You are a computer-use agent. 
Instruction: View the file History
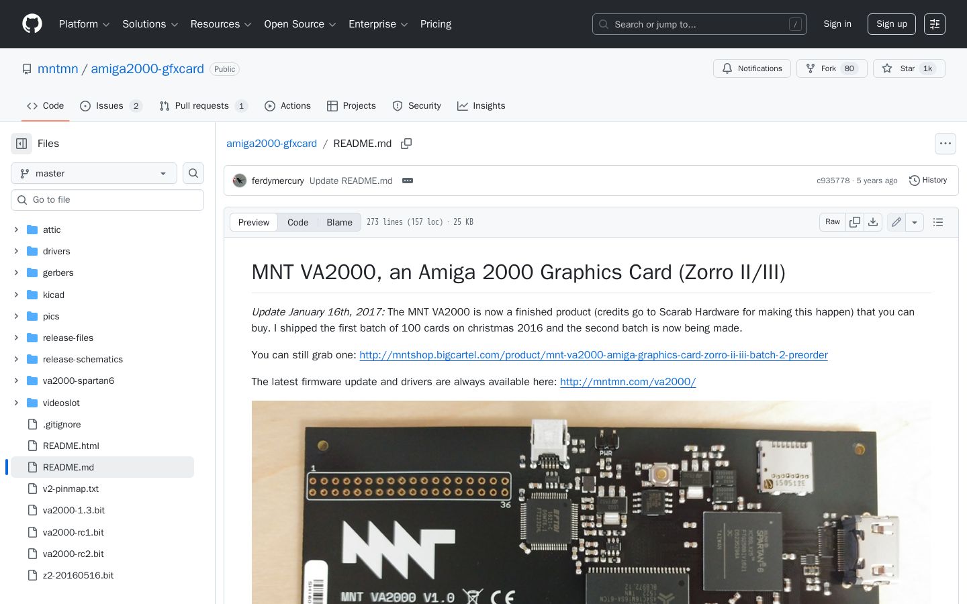point(928,181)
